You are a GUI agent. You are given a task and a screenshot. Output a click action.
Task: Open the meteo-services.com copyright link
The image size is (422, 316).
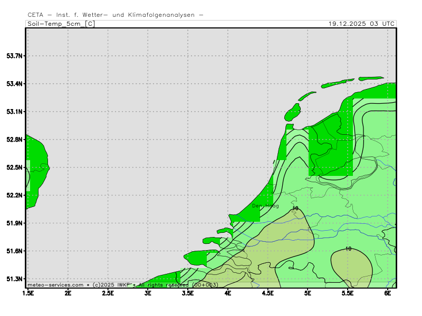[x=55, y=285]
